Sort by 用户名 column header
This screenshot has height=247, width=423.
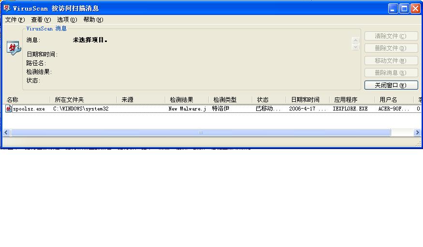(394, 99)
